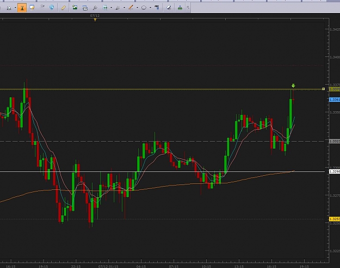Click the white 1.3296 price label

[335, 172]
